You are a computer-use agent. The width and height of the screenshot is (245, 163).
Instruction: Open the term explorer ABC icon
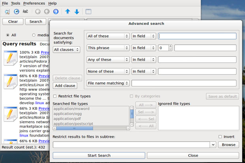(x=25, y=11)
